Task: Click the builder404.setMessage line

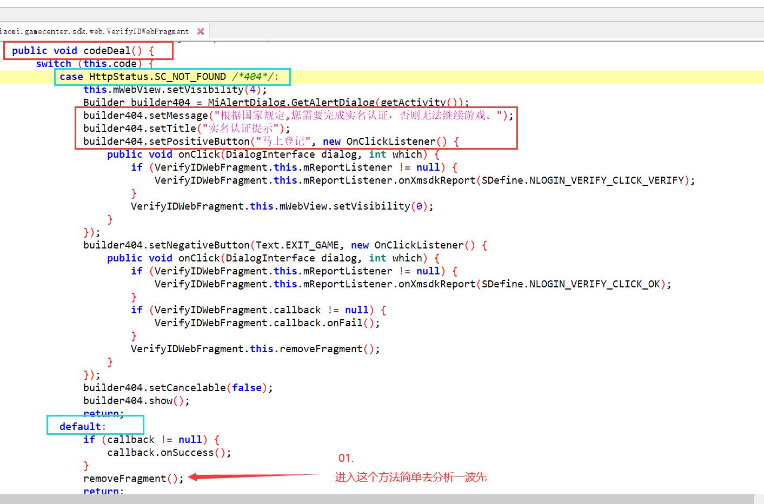Action: [298, 116]
